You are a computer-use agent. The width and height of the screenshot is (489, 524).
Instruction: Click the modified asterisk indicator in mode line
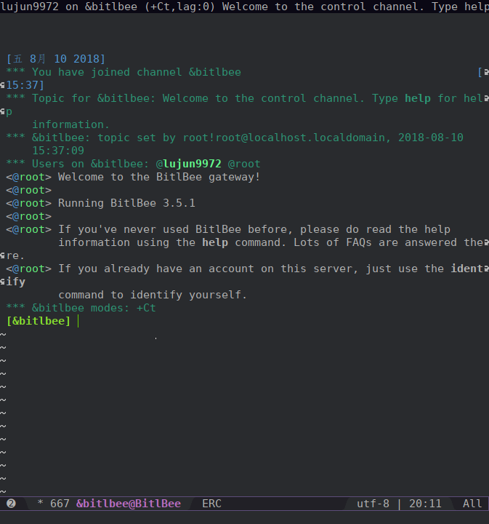coord(40,504)
